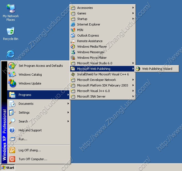Click Microsoft SNA Server folder icon
182x171 pixels.
(x=73, y=96)
